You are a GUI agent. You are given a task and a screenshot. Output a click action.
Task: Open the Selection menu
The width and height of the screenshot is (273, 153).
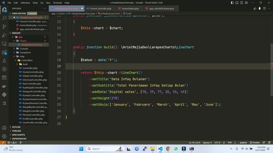click(25, 3)
